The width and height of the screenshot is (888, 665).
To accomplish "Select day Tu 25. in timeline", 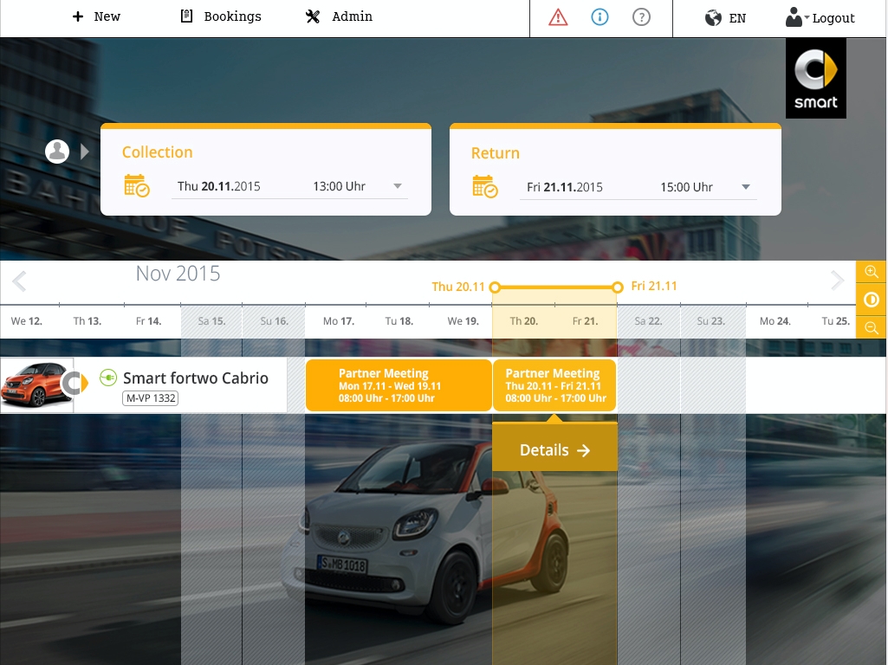I will click(836, 321).
